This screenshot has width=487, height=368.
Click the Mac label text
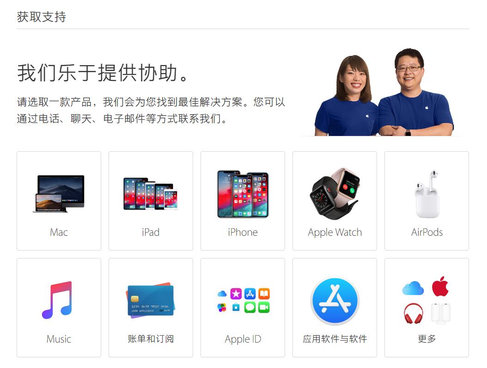coord(59,232)
